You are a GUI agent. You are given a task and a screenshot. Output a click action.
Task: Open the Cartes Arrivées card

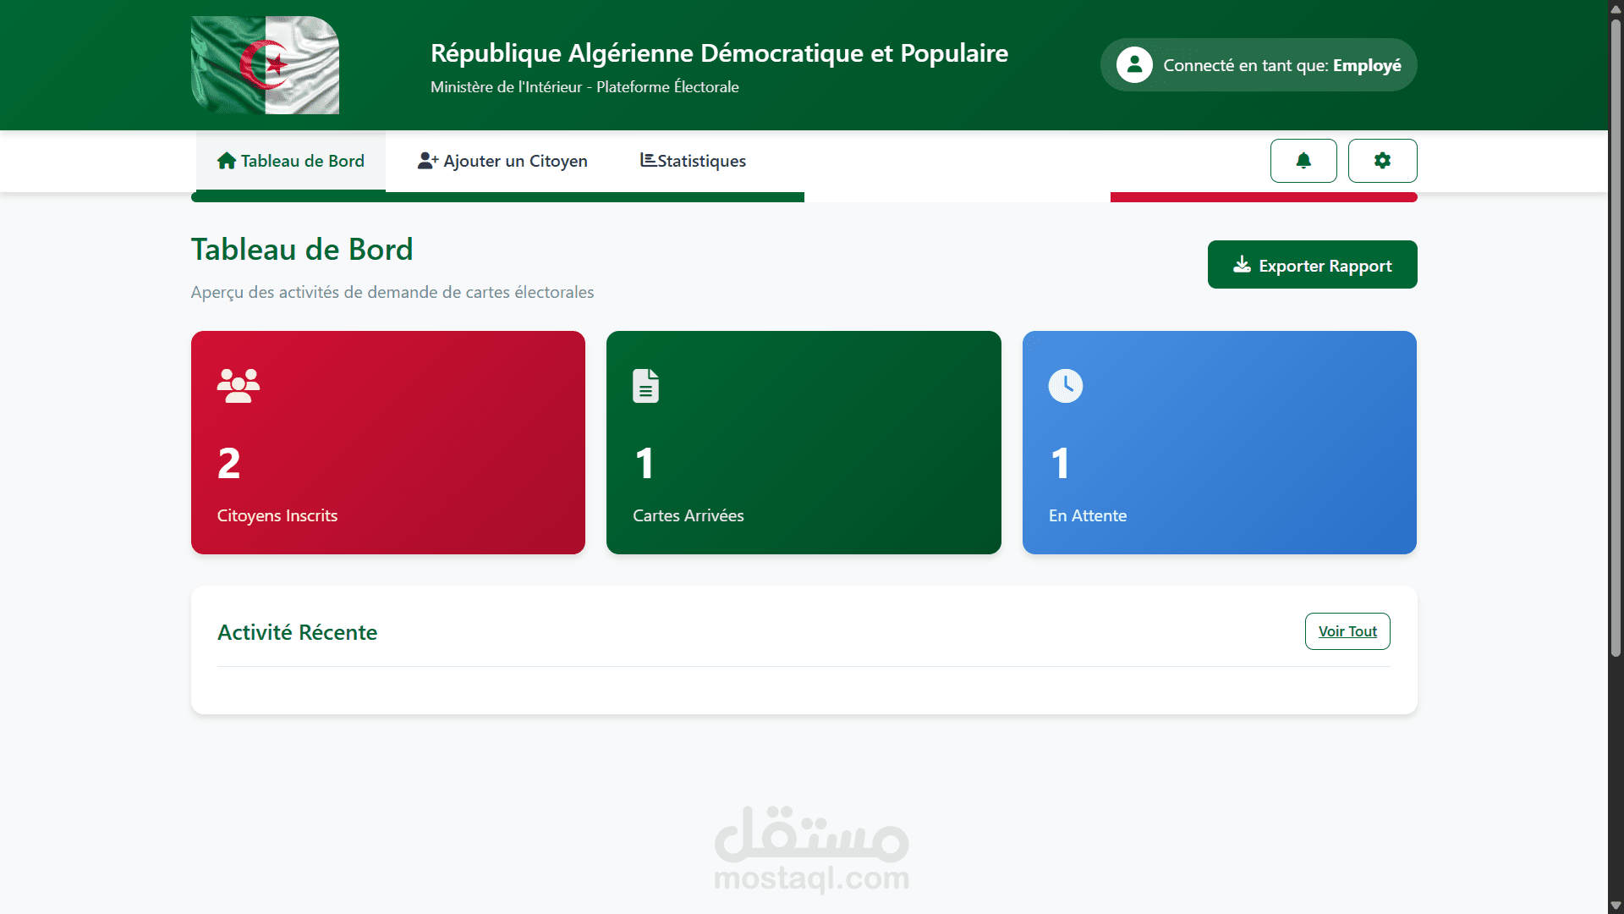click(804, 443)
